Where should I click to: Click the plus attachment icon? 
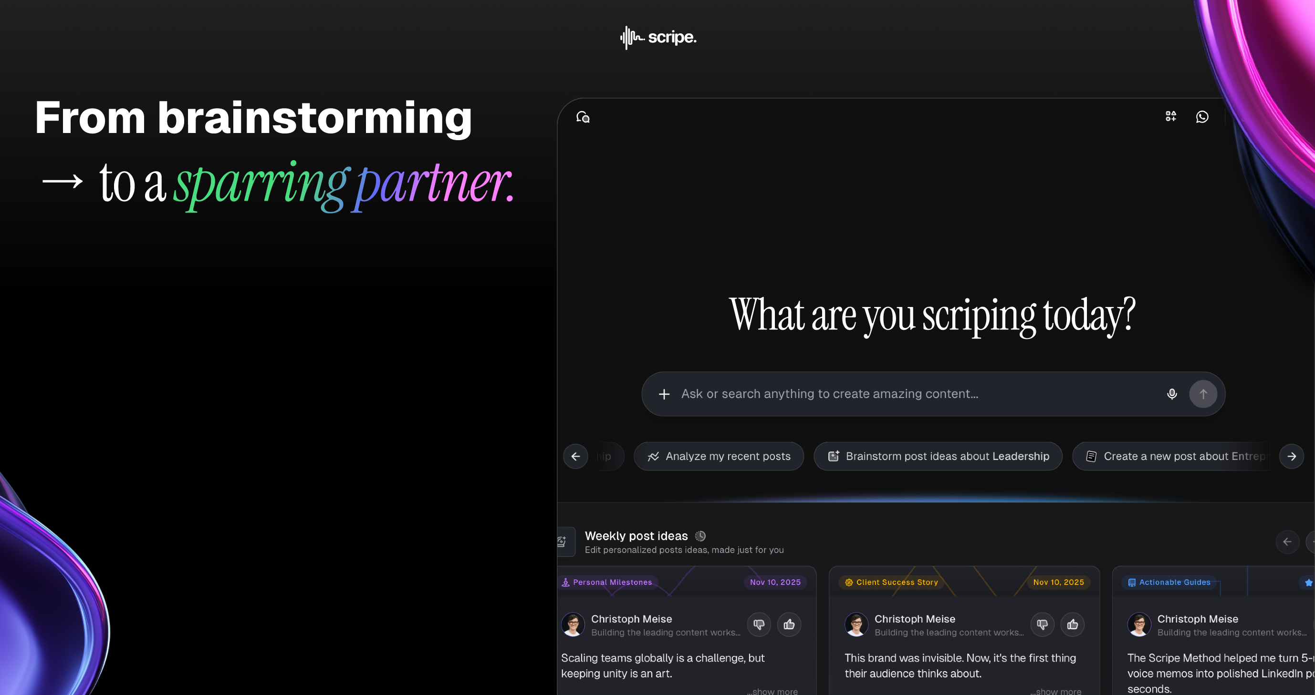click(664, 394)
